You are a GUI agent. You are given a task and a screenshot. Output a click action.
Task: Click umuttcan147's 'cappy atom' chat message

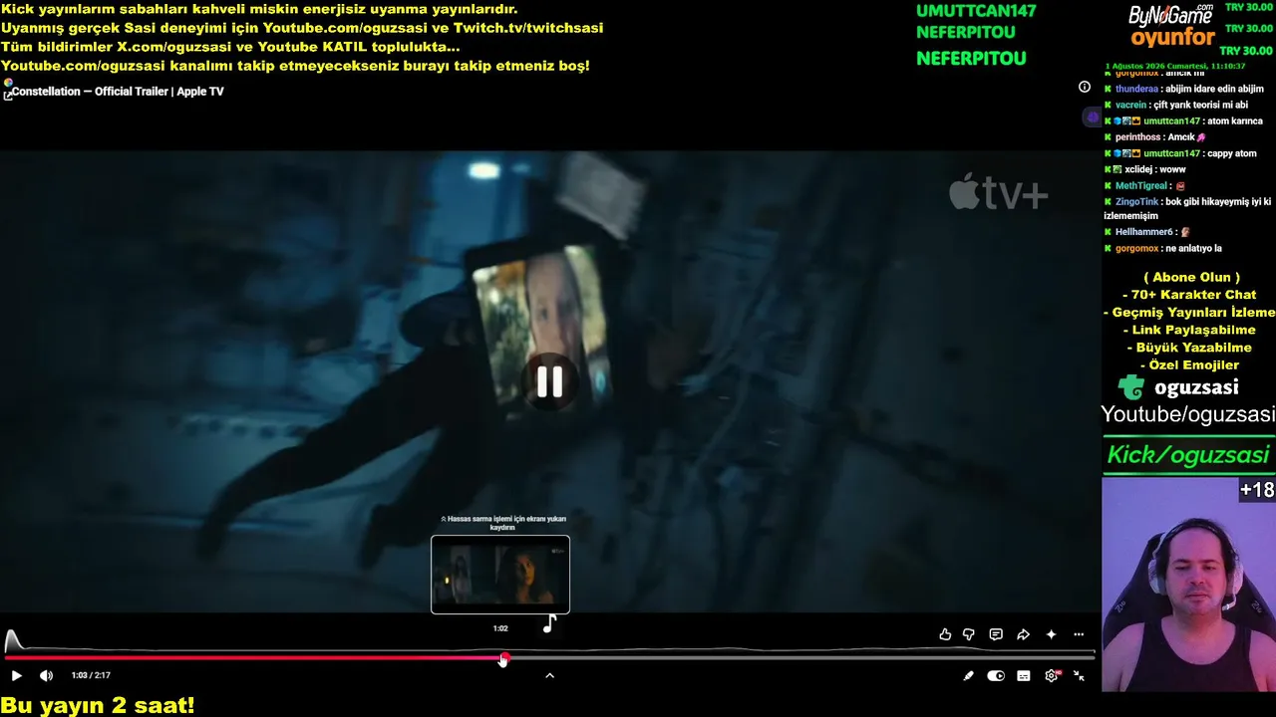click(1231, 153)
